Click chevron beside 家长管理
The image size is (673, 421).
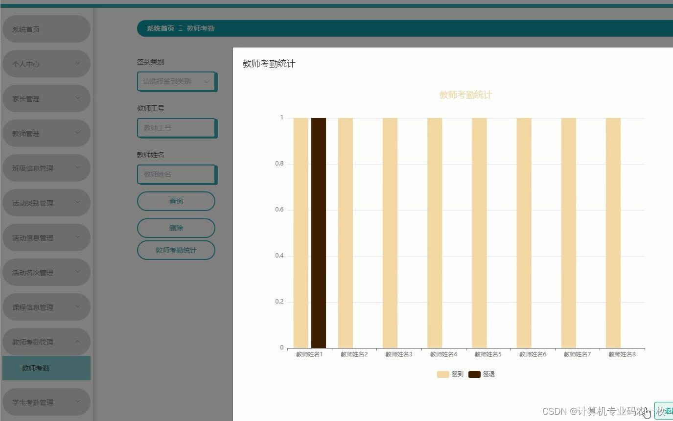77,98
